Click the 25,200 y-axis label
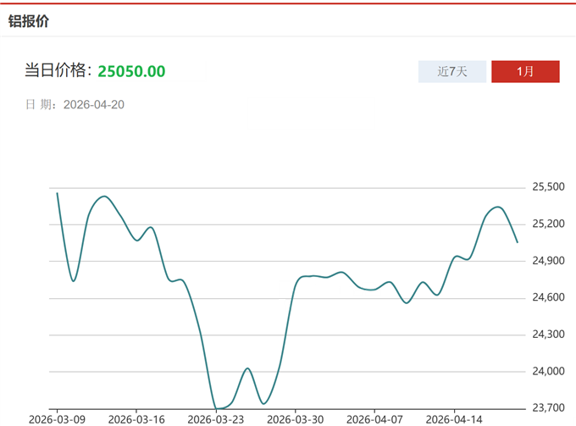The width and height of the screenshot is (576, 426). tap(548, 224)
